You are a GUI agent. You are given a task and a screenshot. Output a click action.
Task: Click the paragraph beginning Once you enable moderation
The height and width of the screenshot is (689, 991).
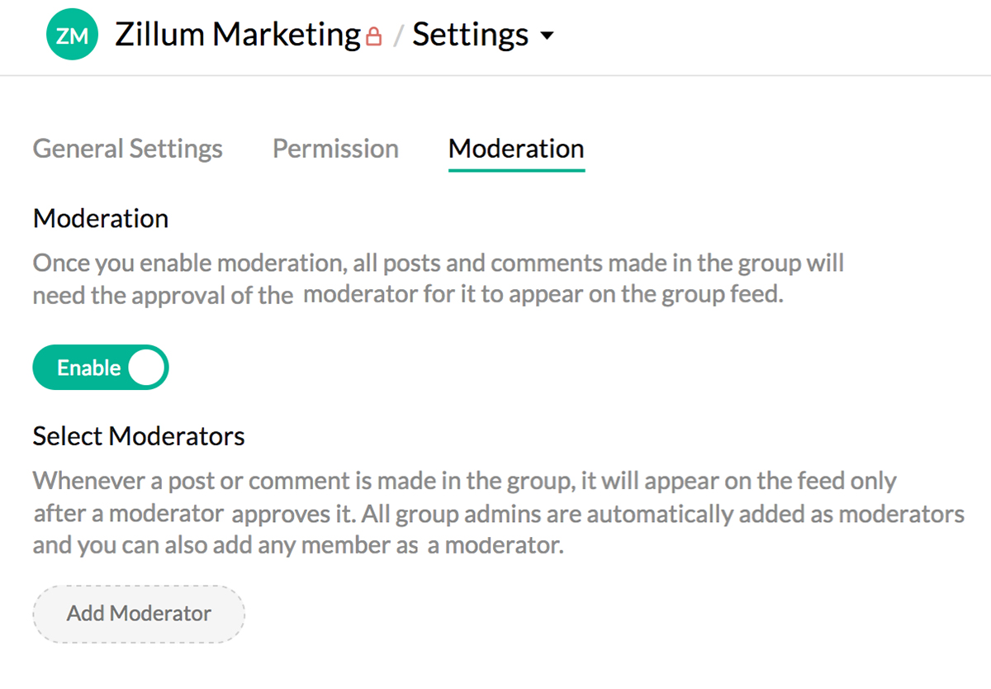point(438,264)
